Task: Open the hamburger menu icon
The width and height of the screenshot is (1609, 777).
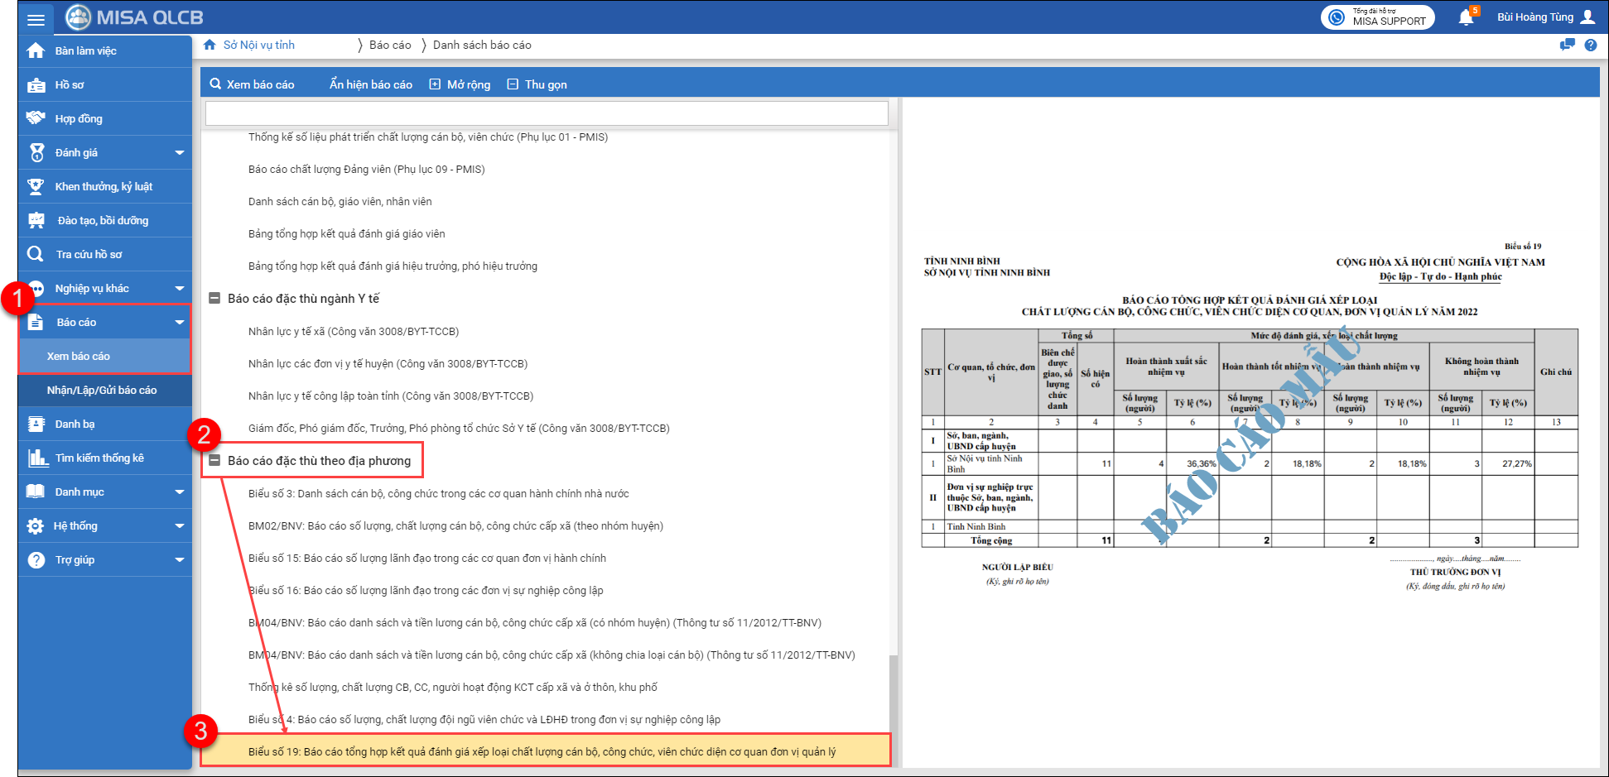Action: 36,18
